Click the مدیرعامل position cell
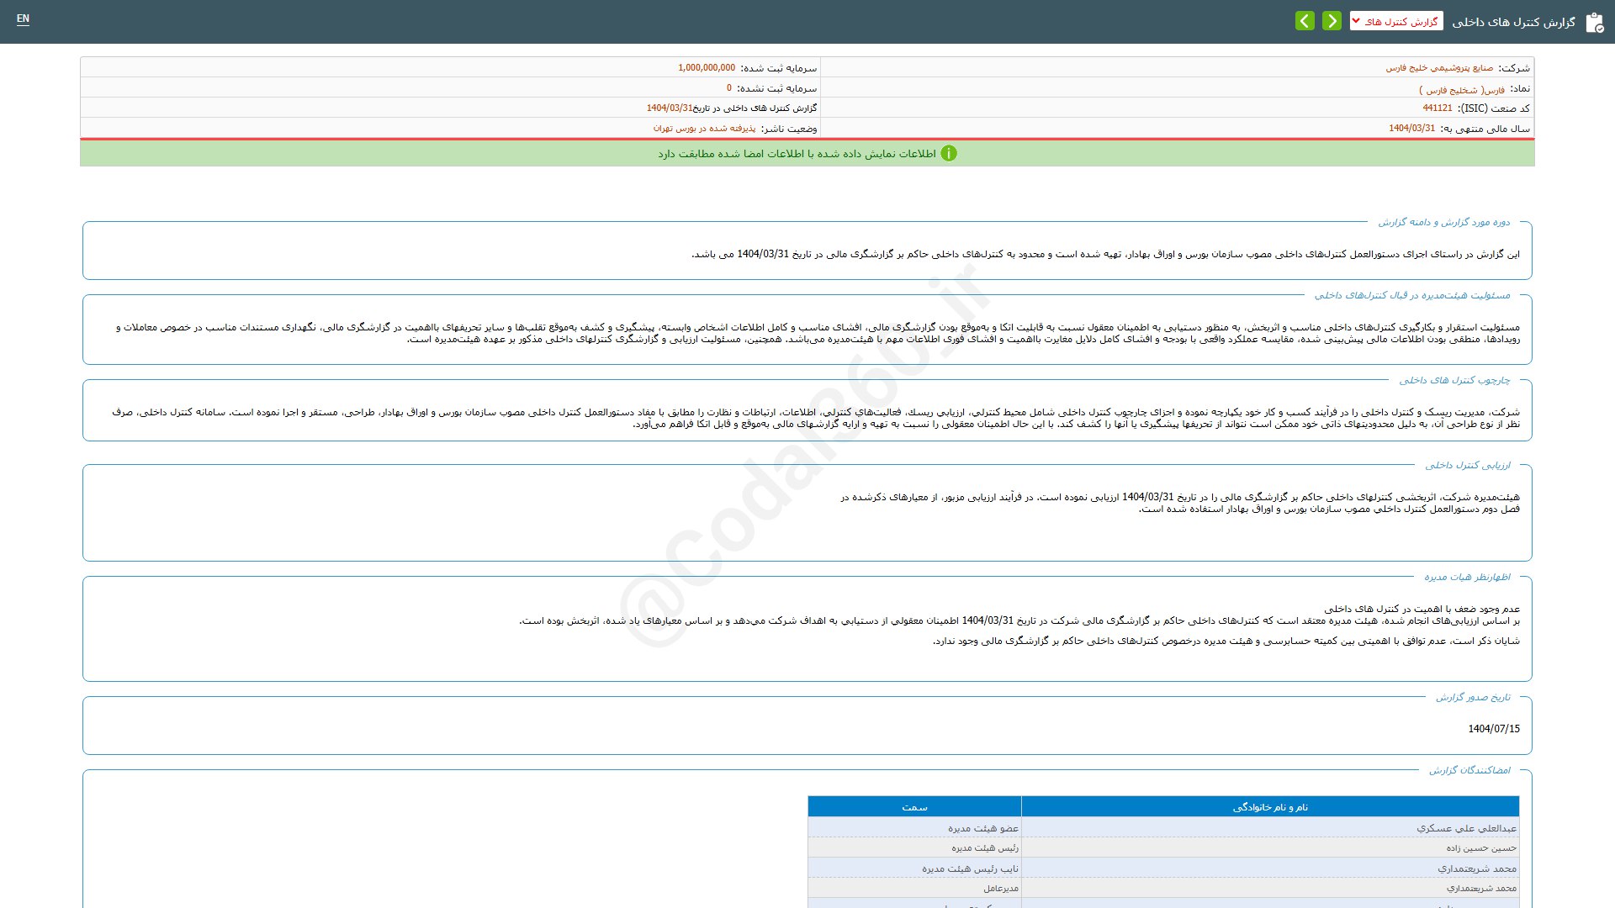Viewport: 1615px width, 908px height. pos(1001,889)
